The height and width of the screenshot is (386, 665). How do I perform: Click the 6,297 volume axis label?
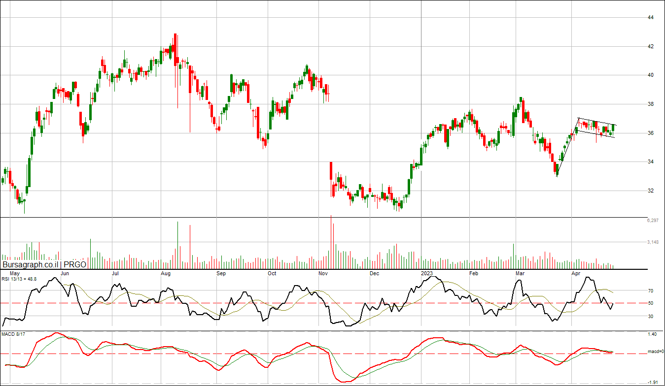(x=653, y=221)
